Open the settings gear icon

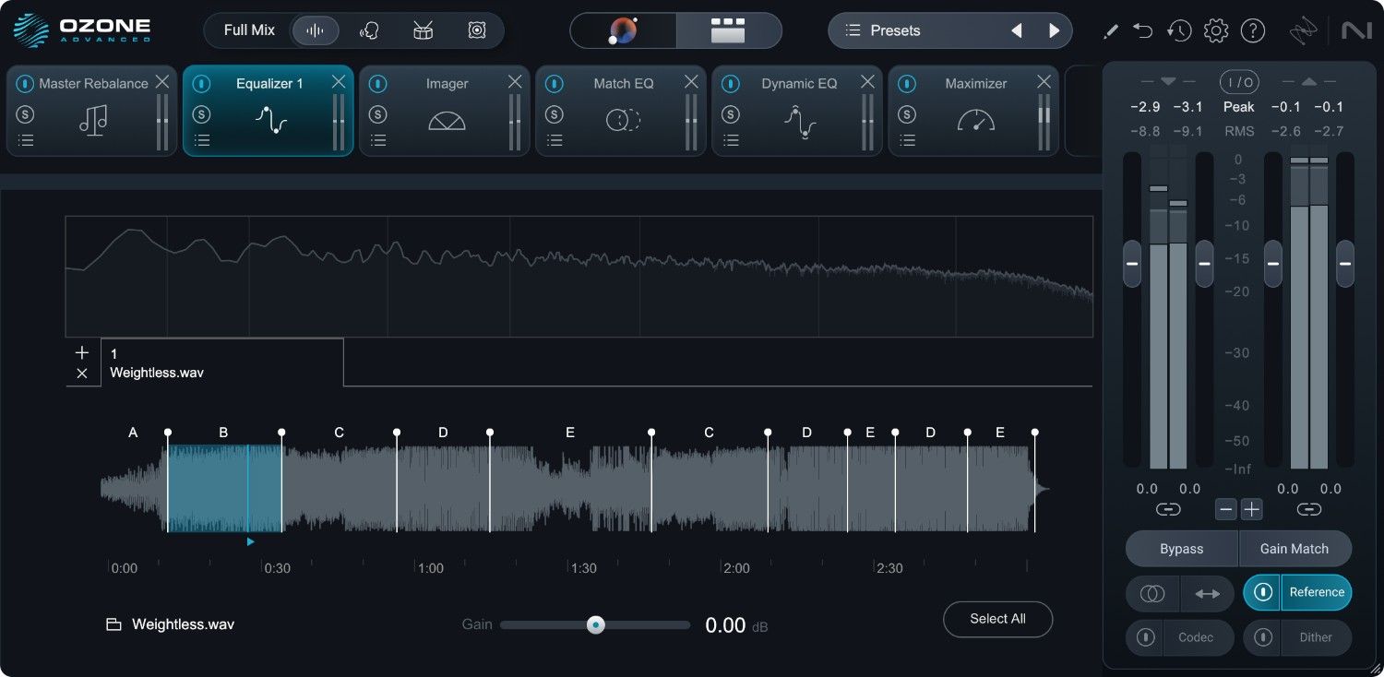(x=1216, y=30)
